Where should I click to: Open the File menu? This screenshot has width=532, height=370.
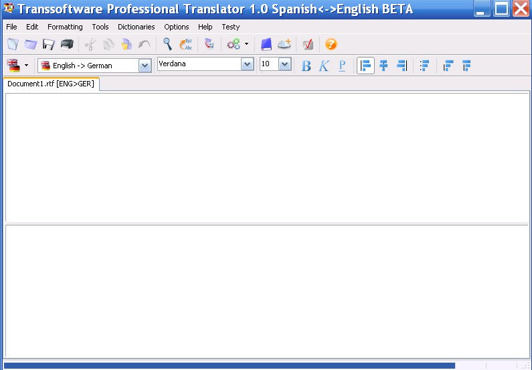point(11,27)
